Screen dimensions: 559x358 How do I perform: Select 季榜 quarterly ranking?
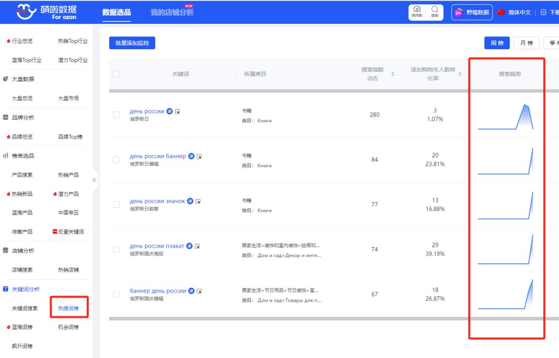coord(552,43)
